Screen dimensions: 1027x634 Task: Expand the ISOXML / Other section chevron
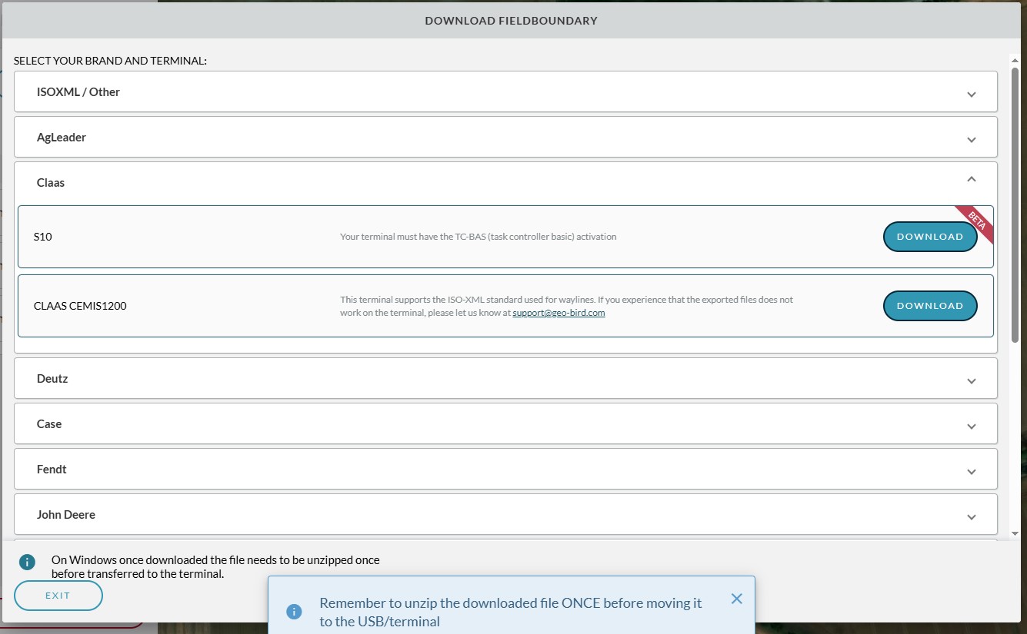tap(971, 94)
